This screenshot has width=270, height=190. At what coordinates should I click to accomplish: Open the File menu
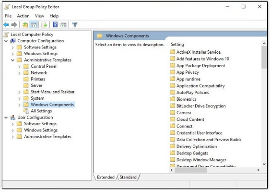pyautogui.click(x=8, y=16)
